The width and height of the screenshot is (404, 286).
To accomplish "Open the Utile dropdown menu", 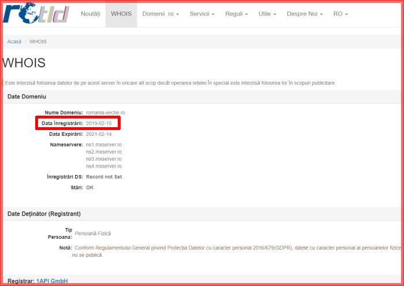I will click(267, 14).
